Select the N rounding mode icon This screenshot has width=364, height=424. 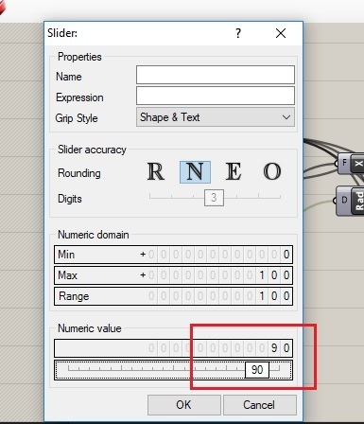click(x=195, y=172)
